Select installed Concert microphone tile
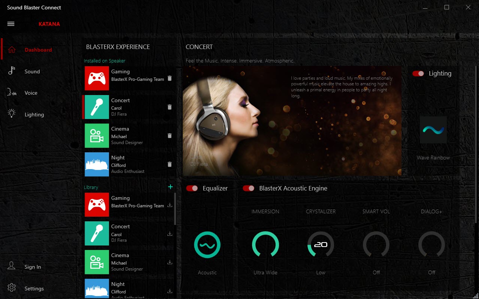This screenshot has height=299, width=479. 97,107
